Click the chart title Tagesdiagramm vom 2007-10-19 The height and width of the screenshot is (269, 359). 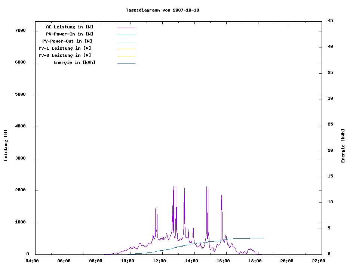(x=162, y=10)
